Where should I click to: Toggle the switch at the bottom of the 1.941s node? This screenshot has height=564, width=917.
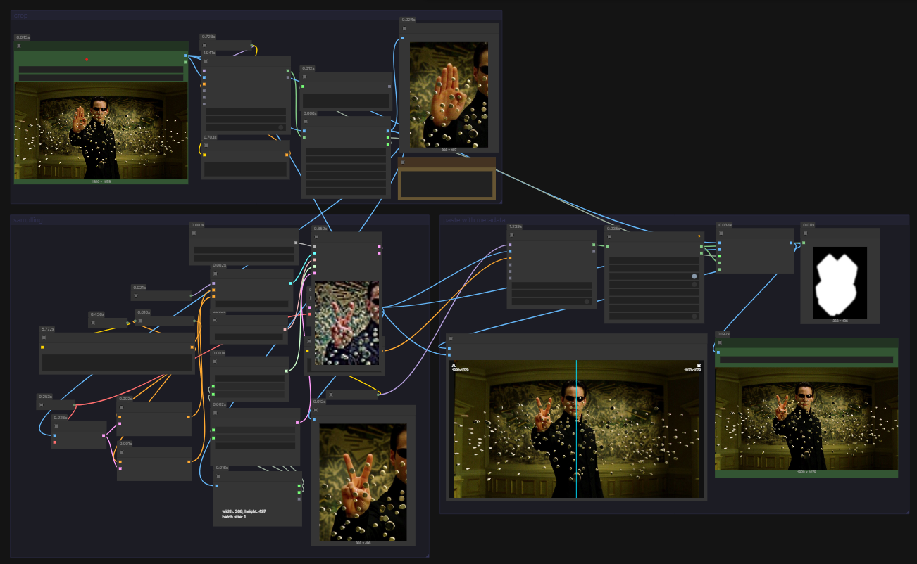click(x=280, y=127)
